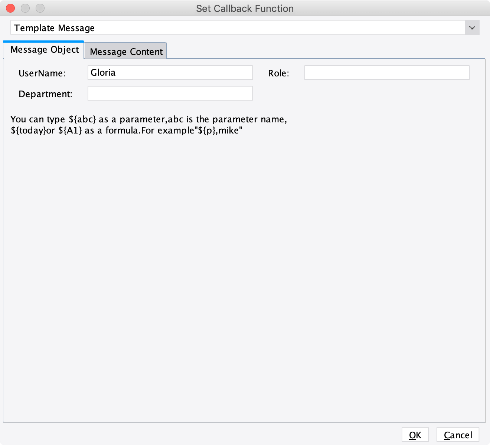
Task: Confirm the dialog with OK button
Action: [x=415, y=435]
